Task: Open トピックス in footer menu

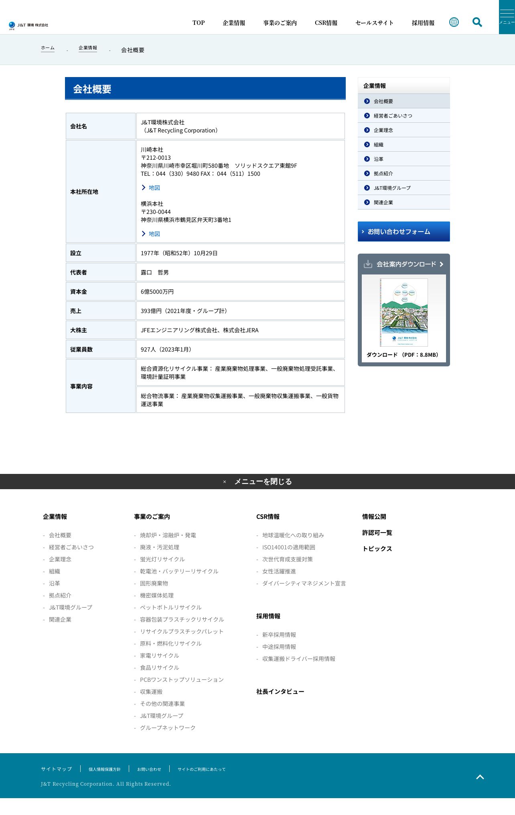Action: pos(377,549)
